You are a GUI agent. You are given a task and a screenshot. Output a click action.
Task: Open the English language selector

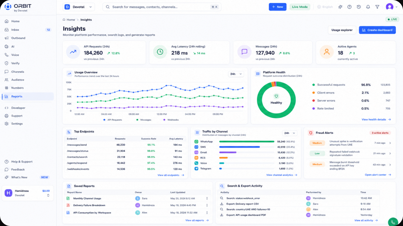(x=325, y=7)
